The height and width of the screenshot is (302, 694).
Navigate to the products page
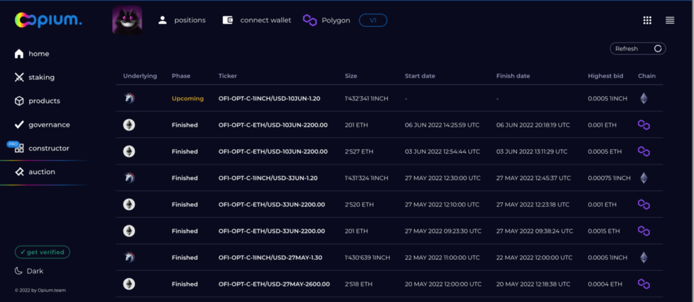coord(43,101)
